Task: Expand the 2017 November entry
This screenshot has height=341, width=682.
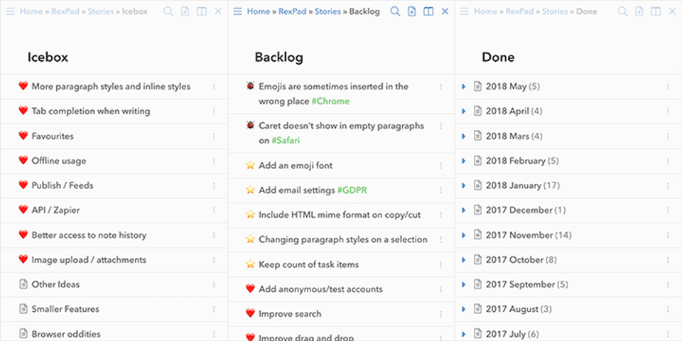Action: pyautogui.click(x=463, y=235)
